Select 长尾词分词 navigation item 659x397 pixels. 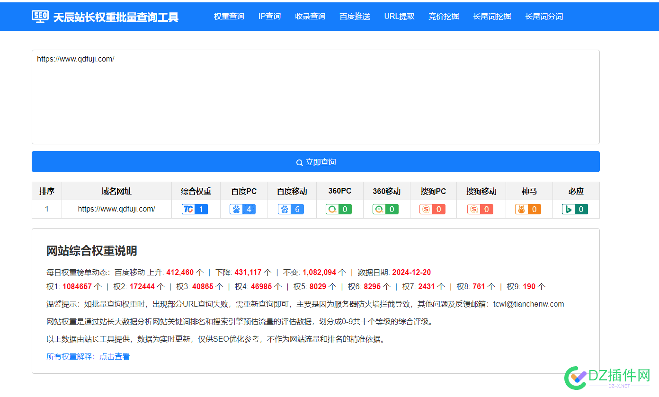coord(544,16)
